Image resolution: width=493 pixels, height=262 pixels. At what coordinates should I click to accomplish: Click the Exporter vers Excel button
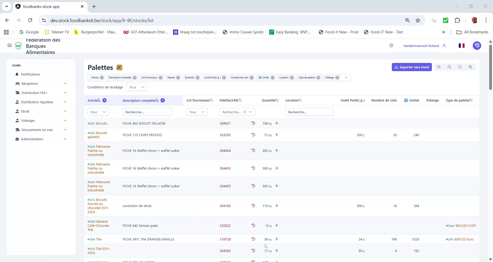412,67
